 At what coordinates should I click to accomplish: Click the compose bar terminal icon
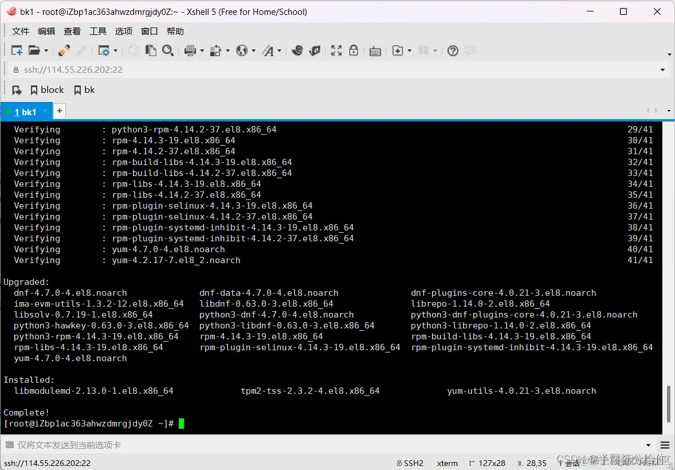(x=9, y=445)
